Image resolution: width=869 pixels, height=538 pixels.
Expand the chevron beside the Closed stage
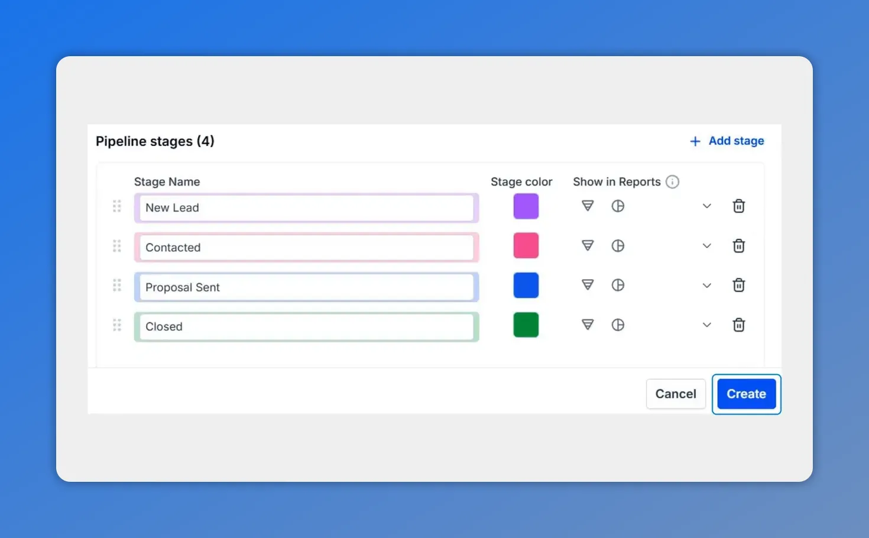click(x=707, y=325)
